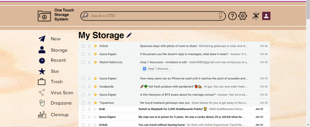This screenshot has height=127, width=310.
Task: Click the pencil edit icon beside My Storage
Action: 129,35
